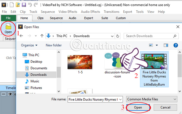182x114 pixels.
Task: Click the Save Project floppy icon
Action: [24, 5]
